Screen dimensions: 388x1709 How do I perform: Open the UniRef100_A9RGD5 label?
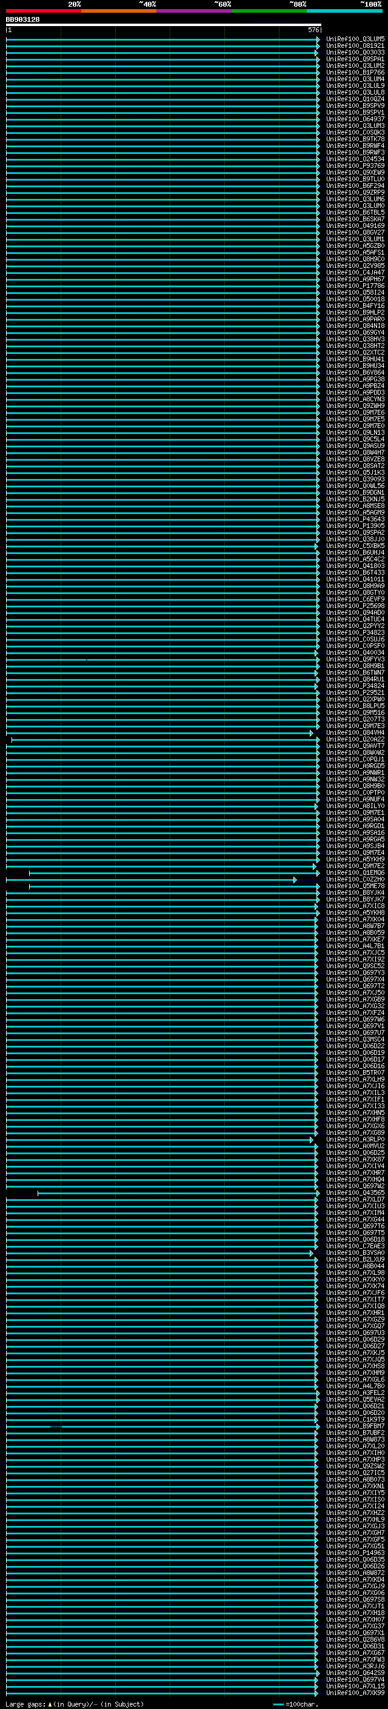[355, 766]
